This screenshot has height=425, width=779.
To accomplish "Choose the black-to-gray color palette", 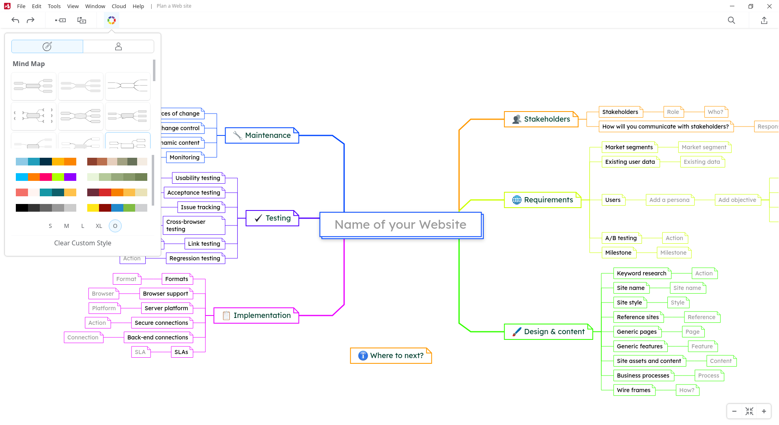I will (46, 208).
